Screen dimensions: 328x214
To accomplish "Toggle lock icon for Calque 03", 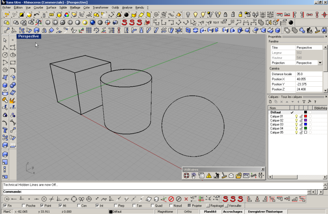I will 301,124.
